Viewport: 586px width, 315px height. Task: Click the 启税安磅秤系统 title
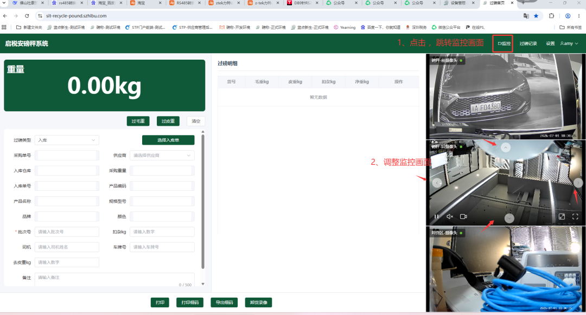click(27, 43)
